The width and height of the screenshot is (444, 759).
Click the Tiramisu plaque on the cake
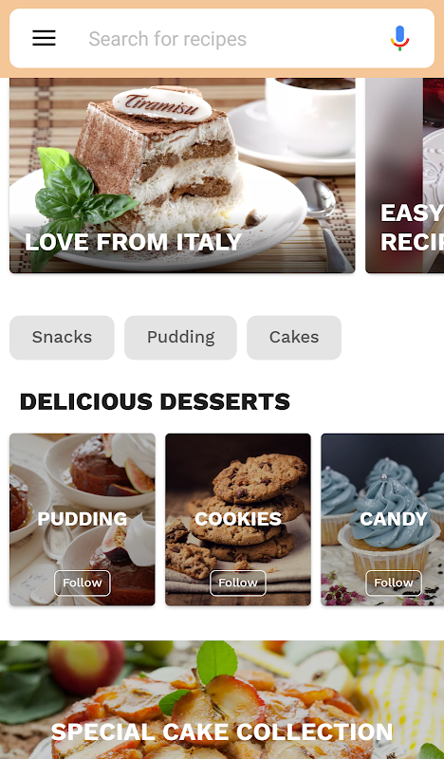pyautogui.click(x=161, y=103)
